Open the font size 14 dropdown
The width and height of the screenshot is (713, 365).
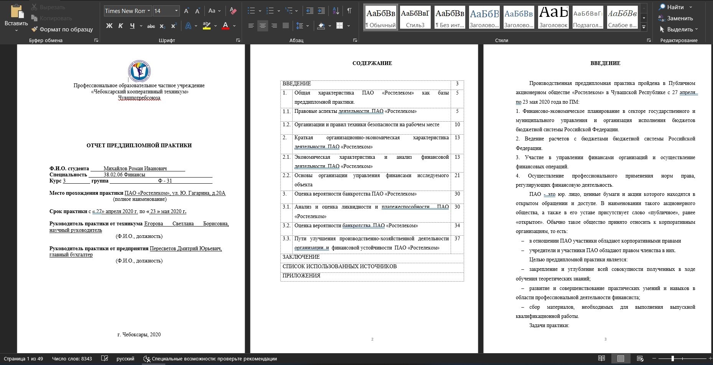click(x=176, y=11)
